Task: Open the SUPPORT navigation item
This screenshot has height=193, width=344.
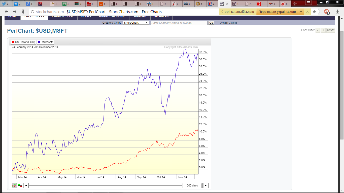Action: coord(140,17)
